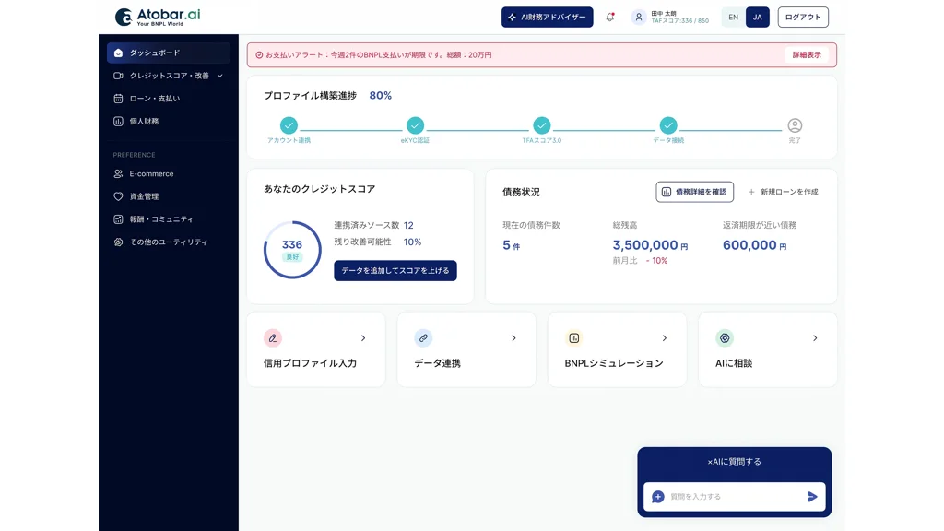Open the データ連携 card arrow

pyautogui.click(x=513, y=338)
